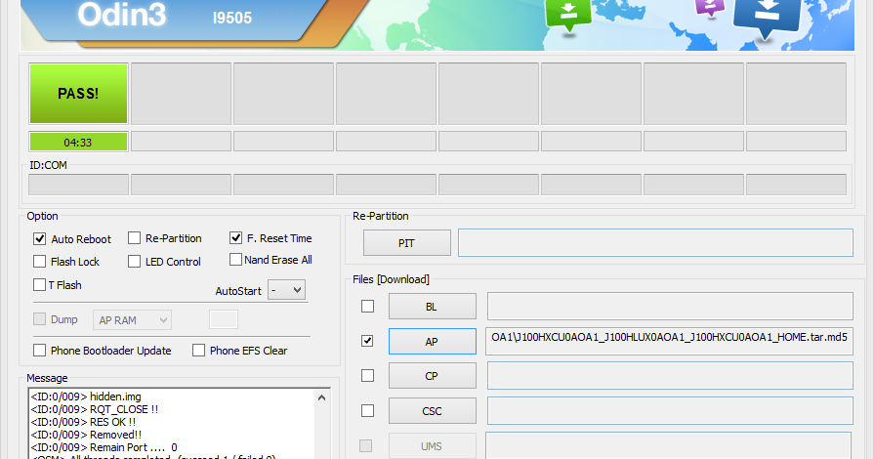Click the Odin3 logo text
The image size is (874, 459).
(x=121, y=15)
